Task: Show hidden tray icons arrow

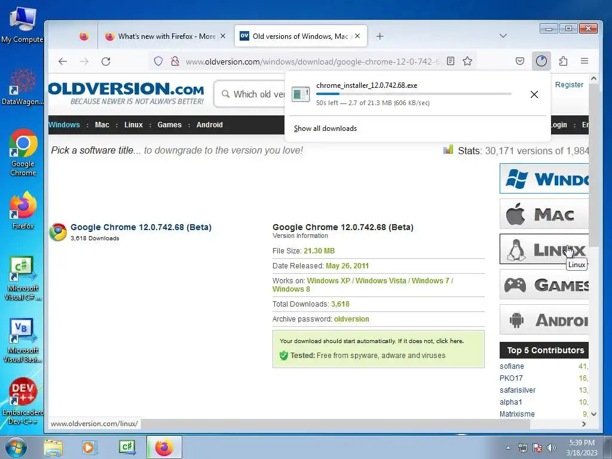Action: tap(508, 448)
